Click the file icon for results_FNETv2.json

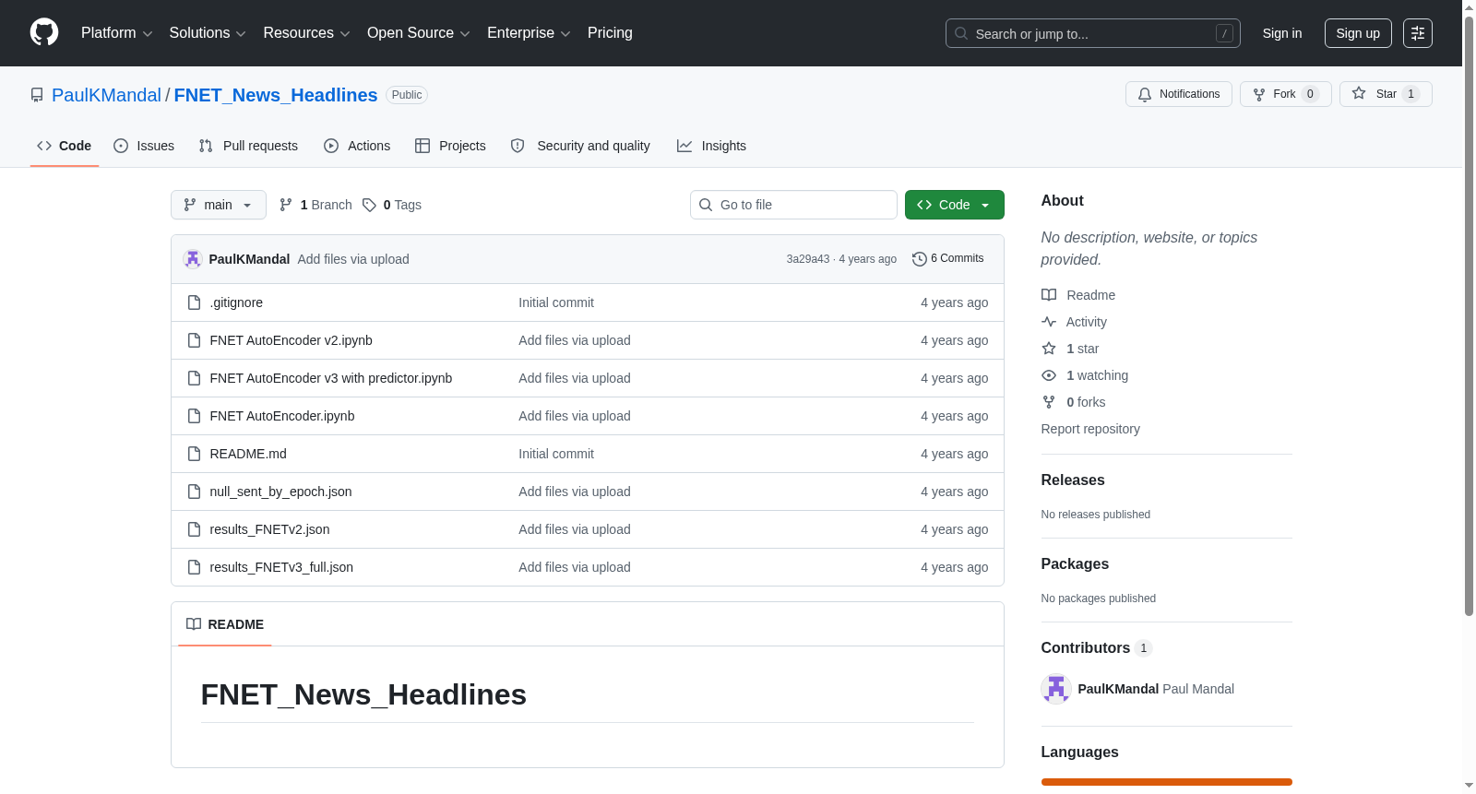[194, 529]
